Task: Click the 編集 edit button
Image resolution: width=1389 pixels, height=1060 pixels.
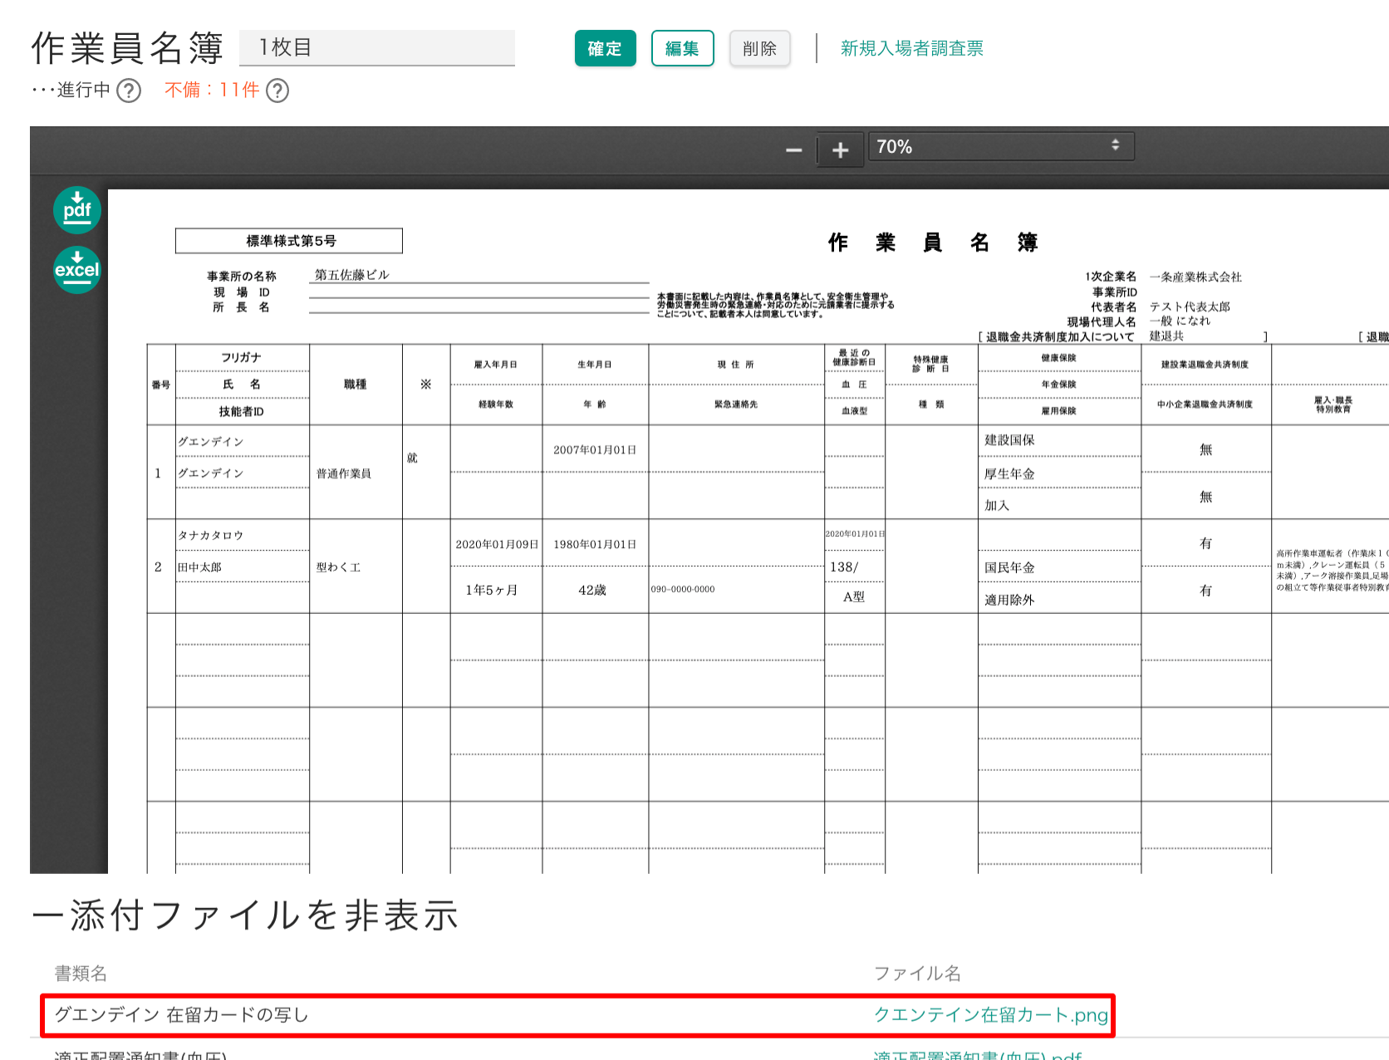Action: pos(682,49)
